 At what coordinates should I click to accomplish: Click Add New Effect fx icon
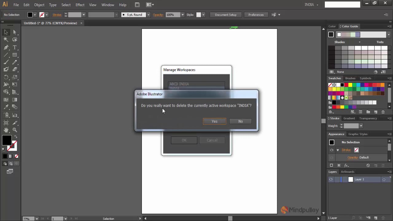346,165
